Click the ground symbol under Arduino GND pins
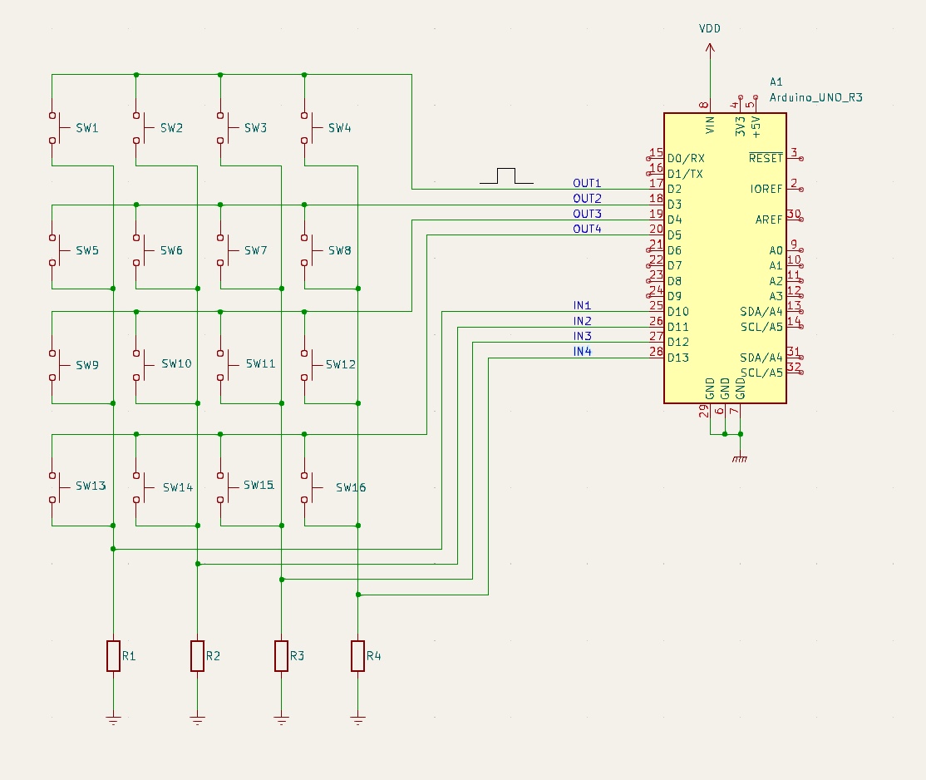 (739, 458)
